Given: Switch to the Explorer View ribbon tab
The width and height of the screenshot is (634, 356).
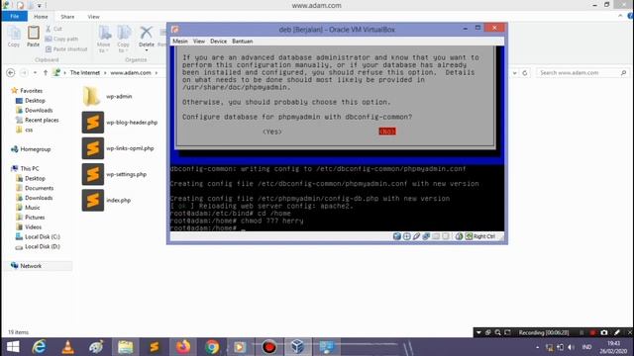Looking at the screenshot, I should coord(93,17).
